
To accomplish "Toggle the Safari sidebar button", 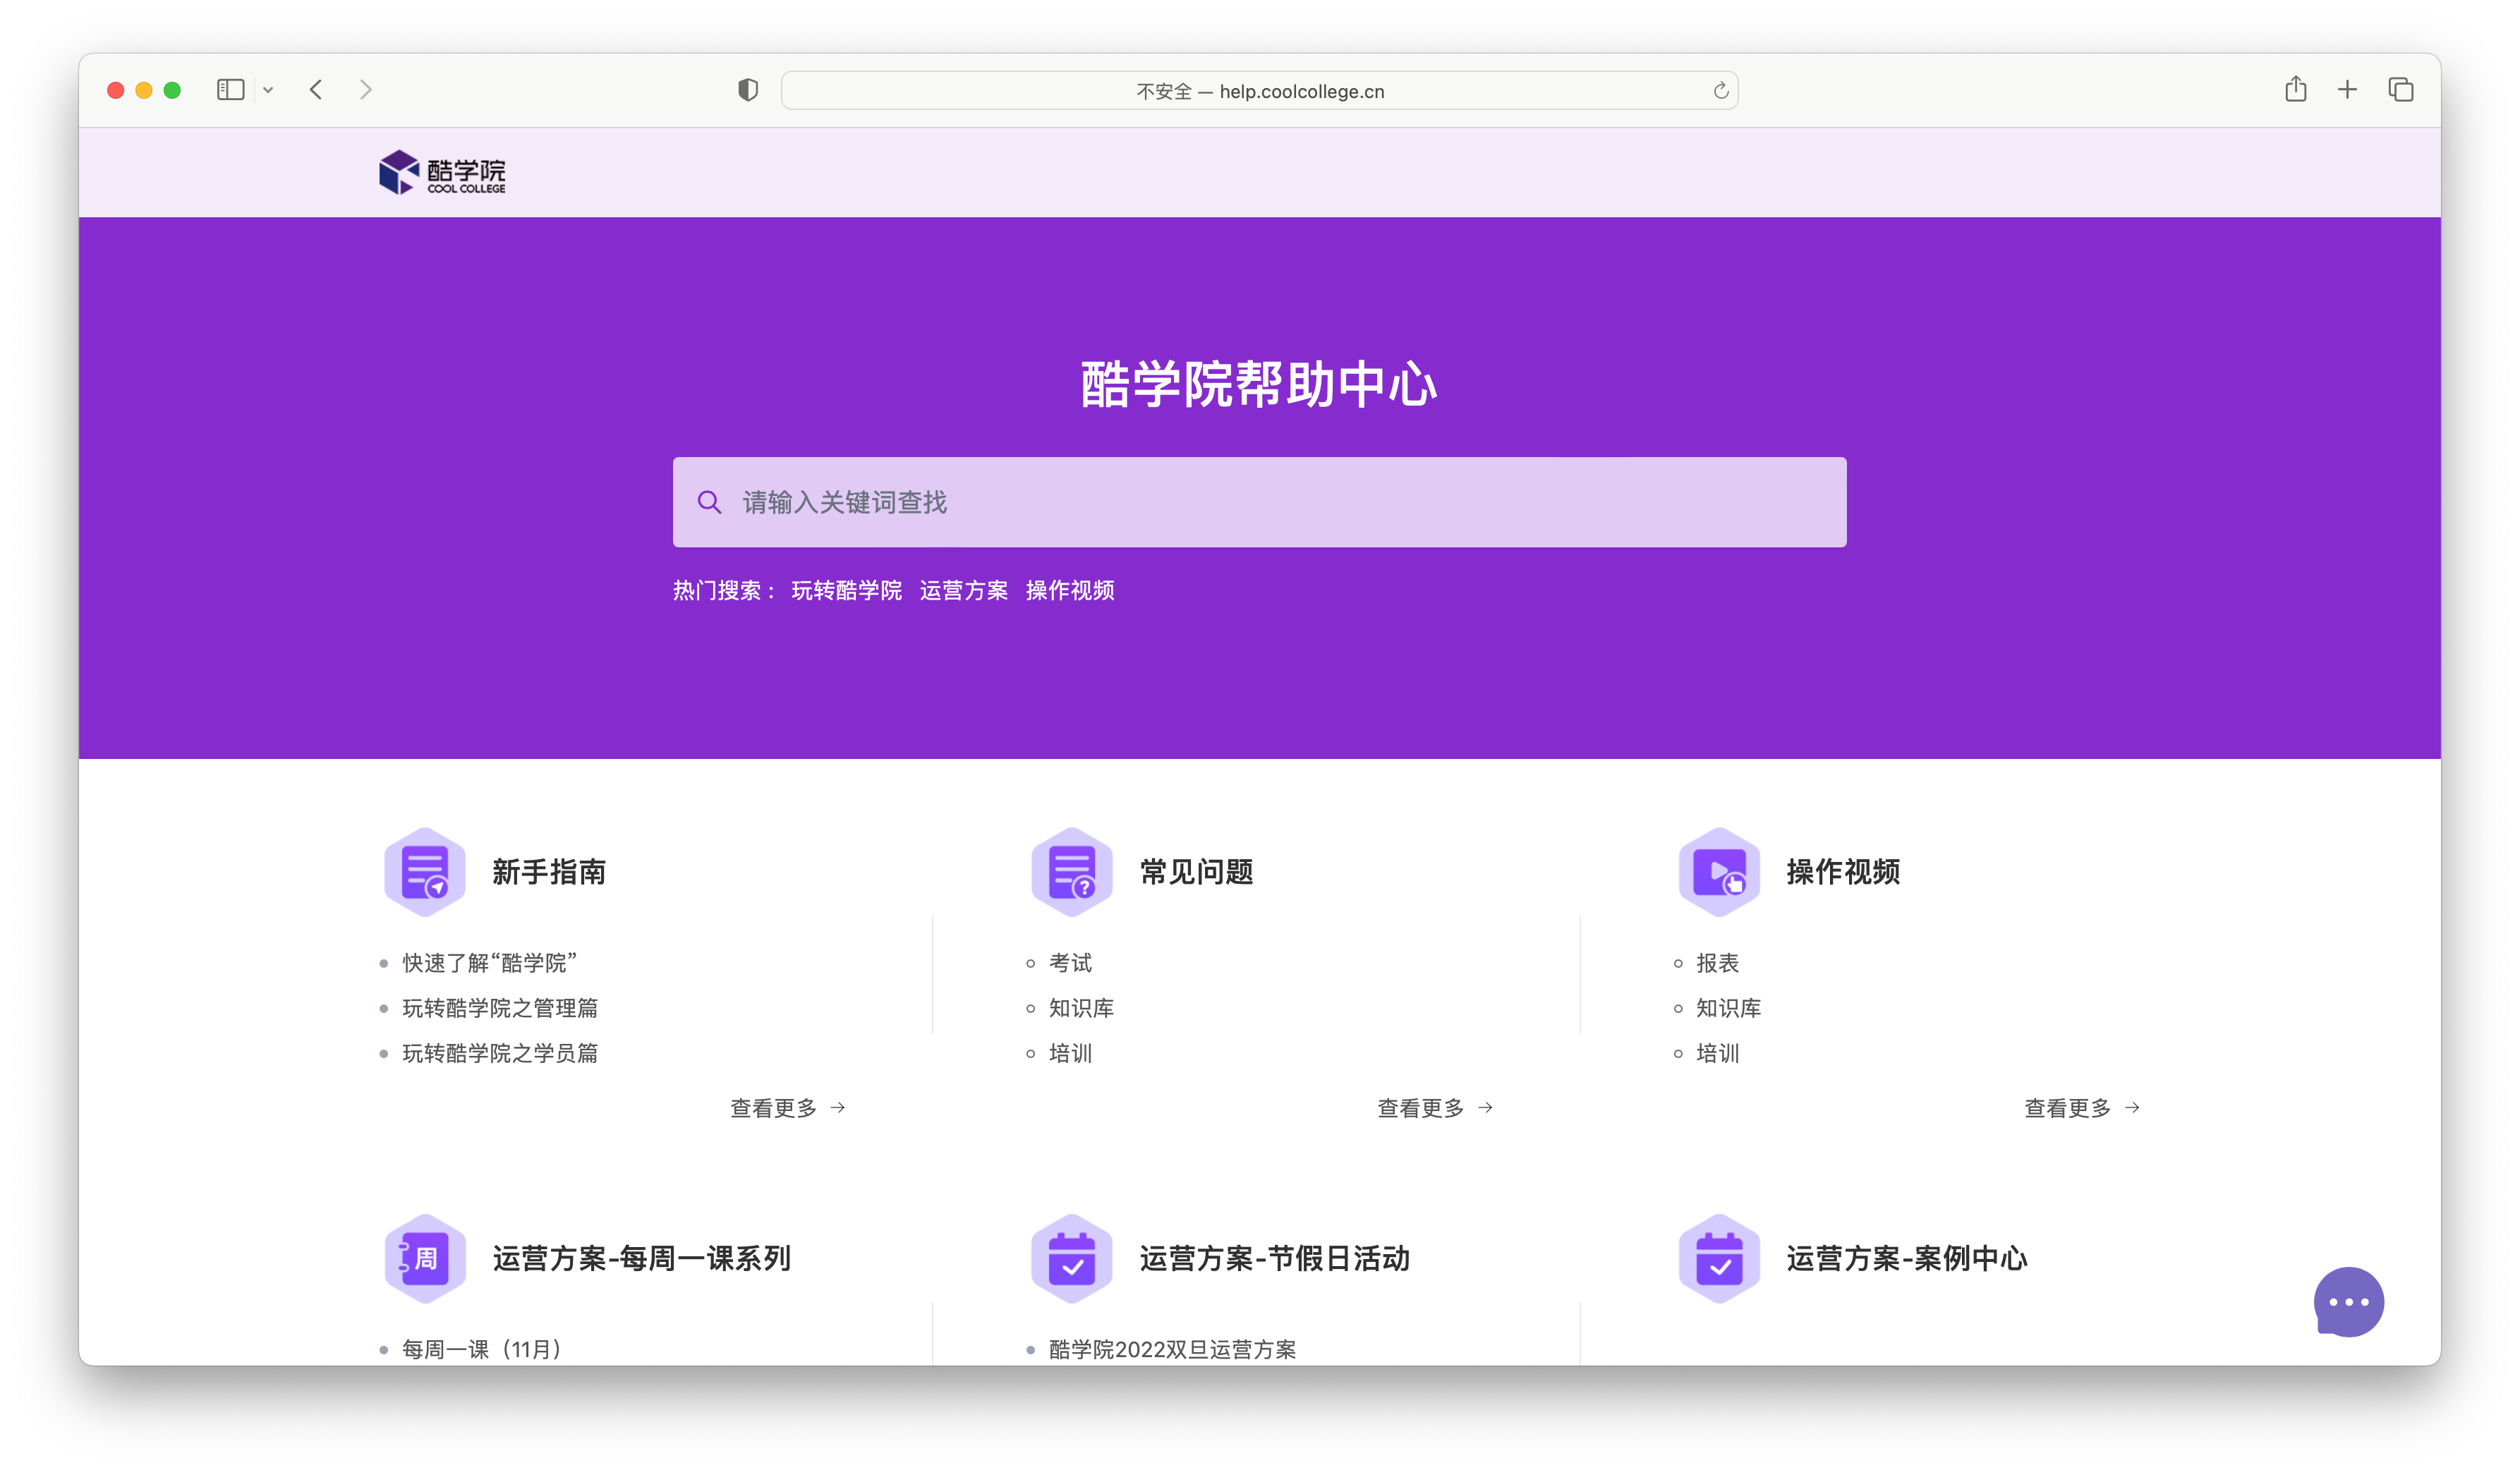I will click(x=230, y=90).
